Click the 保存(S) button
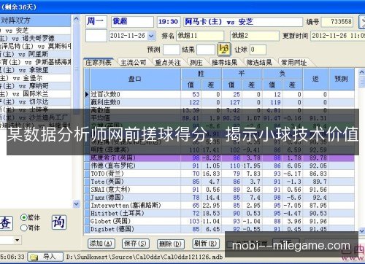 (135, 244)
